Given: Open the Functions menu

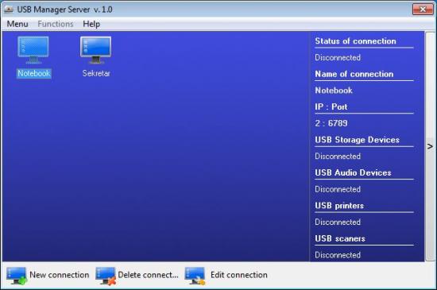Looking at the screenshot, I should [x=56, y=24].
